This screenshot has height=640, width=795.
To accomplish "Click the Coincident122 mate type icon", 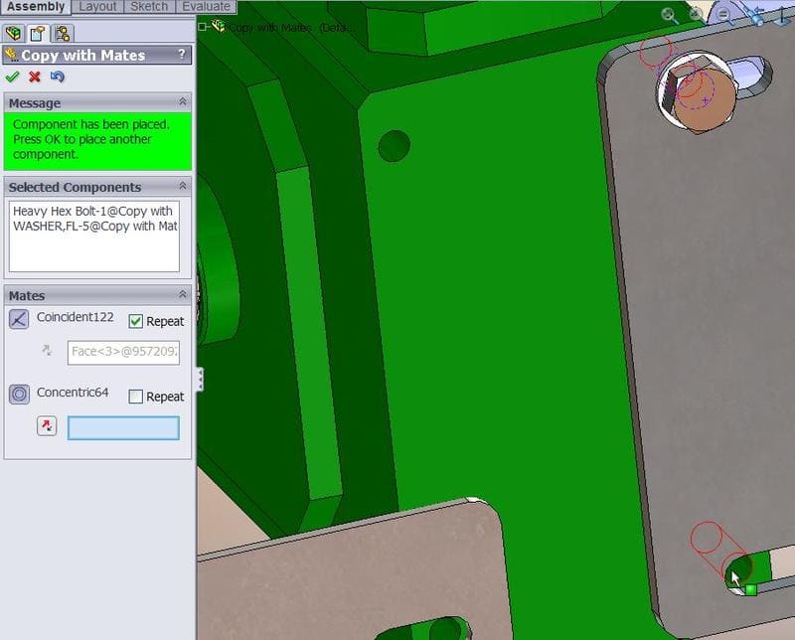I will (x=19, y=319).
